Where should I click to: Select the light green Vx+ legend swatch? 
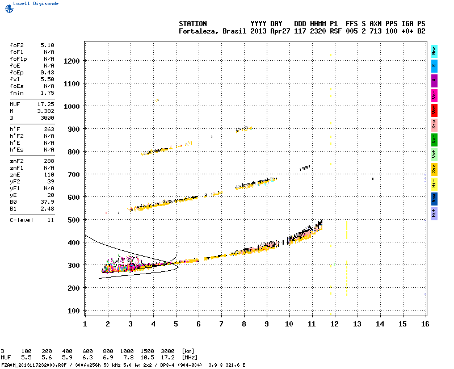(x=434, y=154)
